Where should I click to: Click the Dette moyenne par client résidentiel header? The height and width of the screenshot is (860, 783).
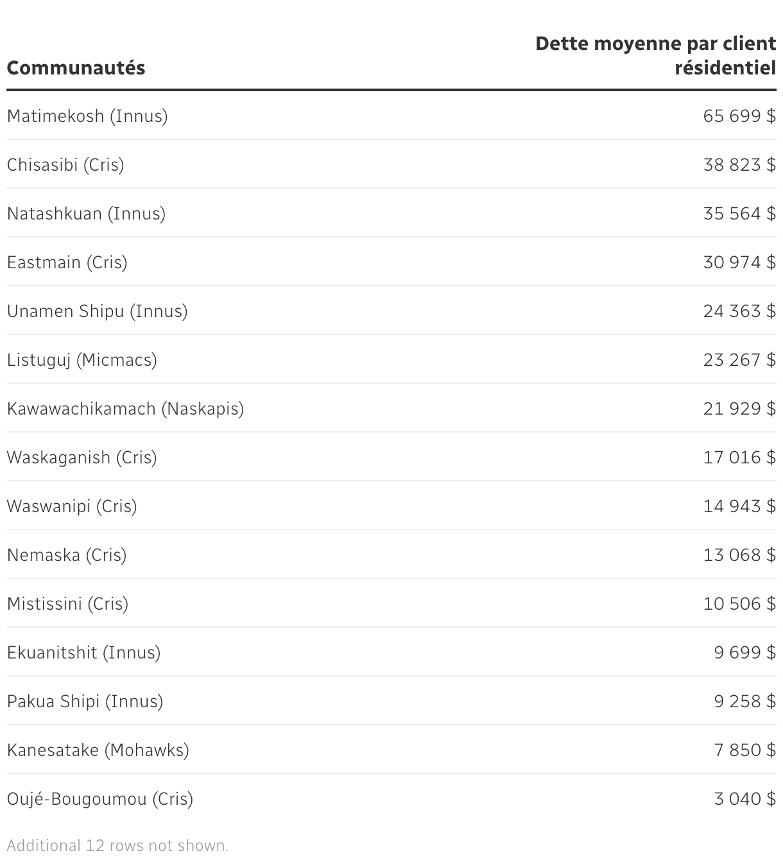coord(656,55)
